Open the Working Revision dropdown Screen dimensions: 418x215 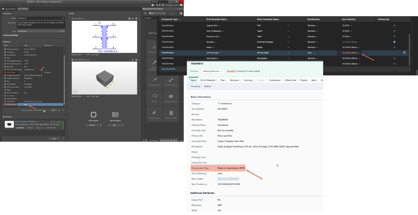(213, 71)
